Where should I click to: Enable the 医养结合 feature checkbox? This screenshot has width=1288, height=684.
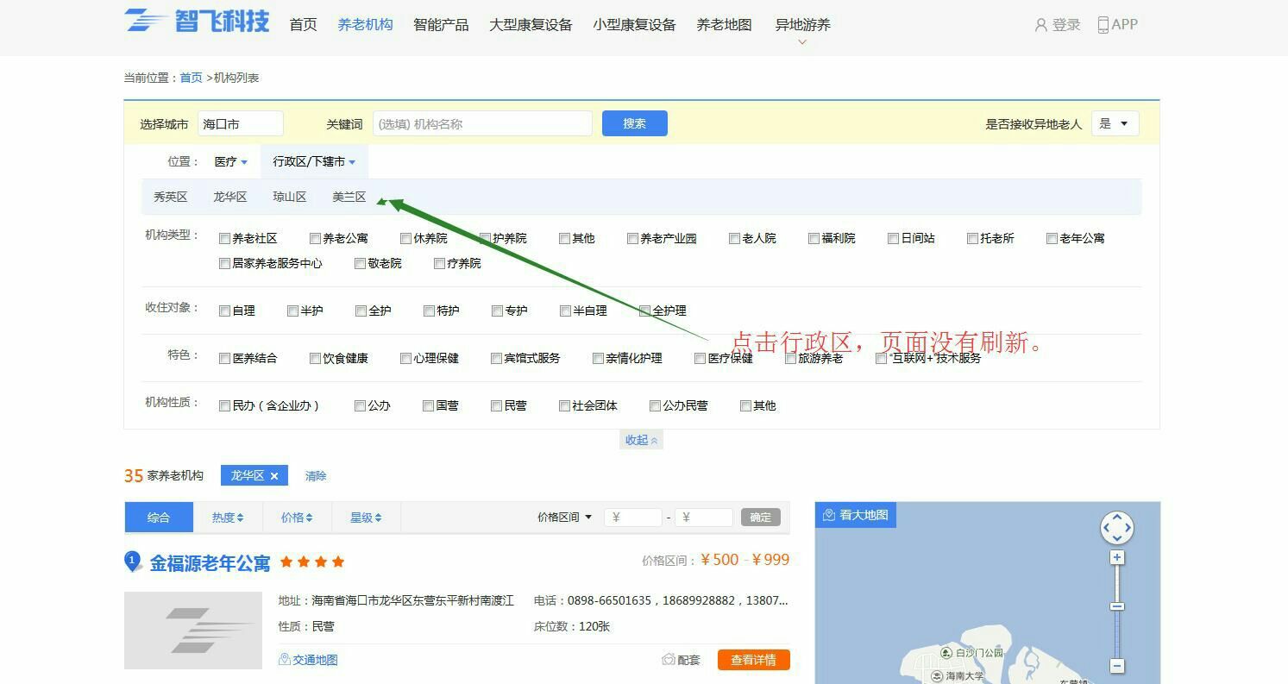[225, 359]
